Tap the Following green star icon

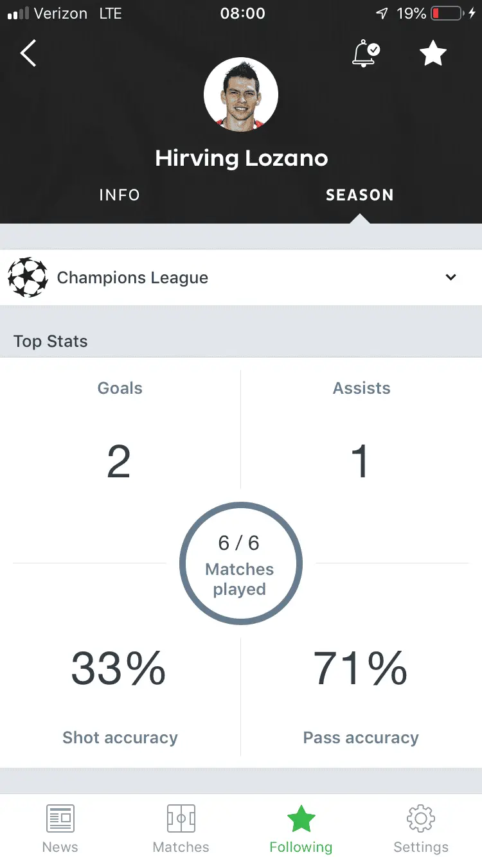tap(301, 818)
